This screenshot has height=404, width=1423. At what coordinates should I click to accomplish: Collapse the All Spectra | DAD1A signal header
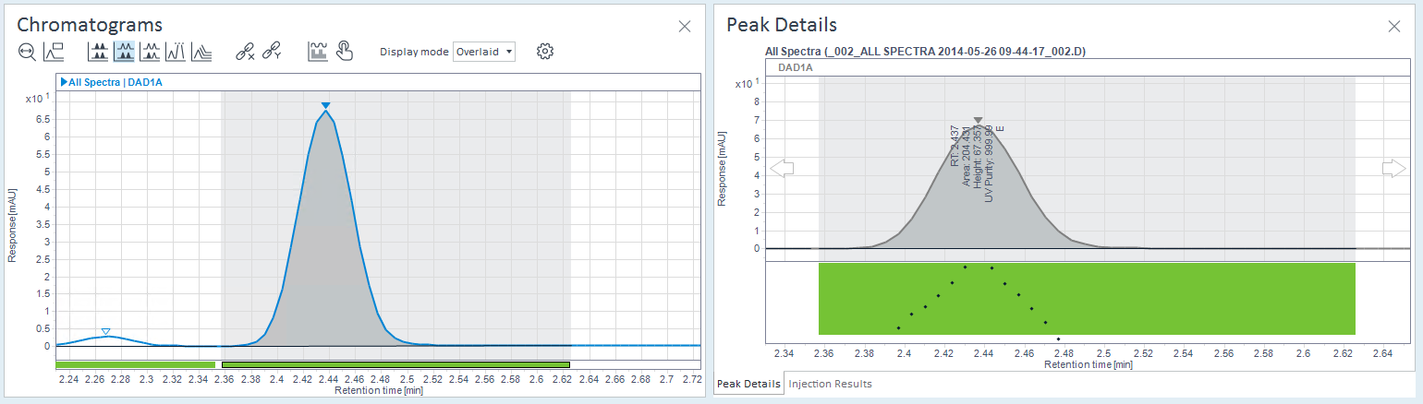(64, 82)
